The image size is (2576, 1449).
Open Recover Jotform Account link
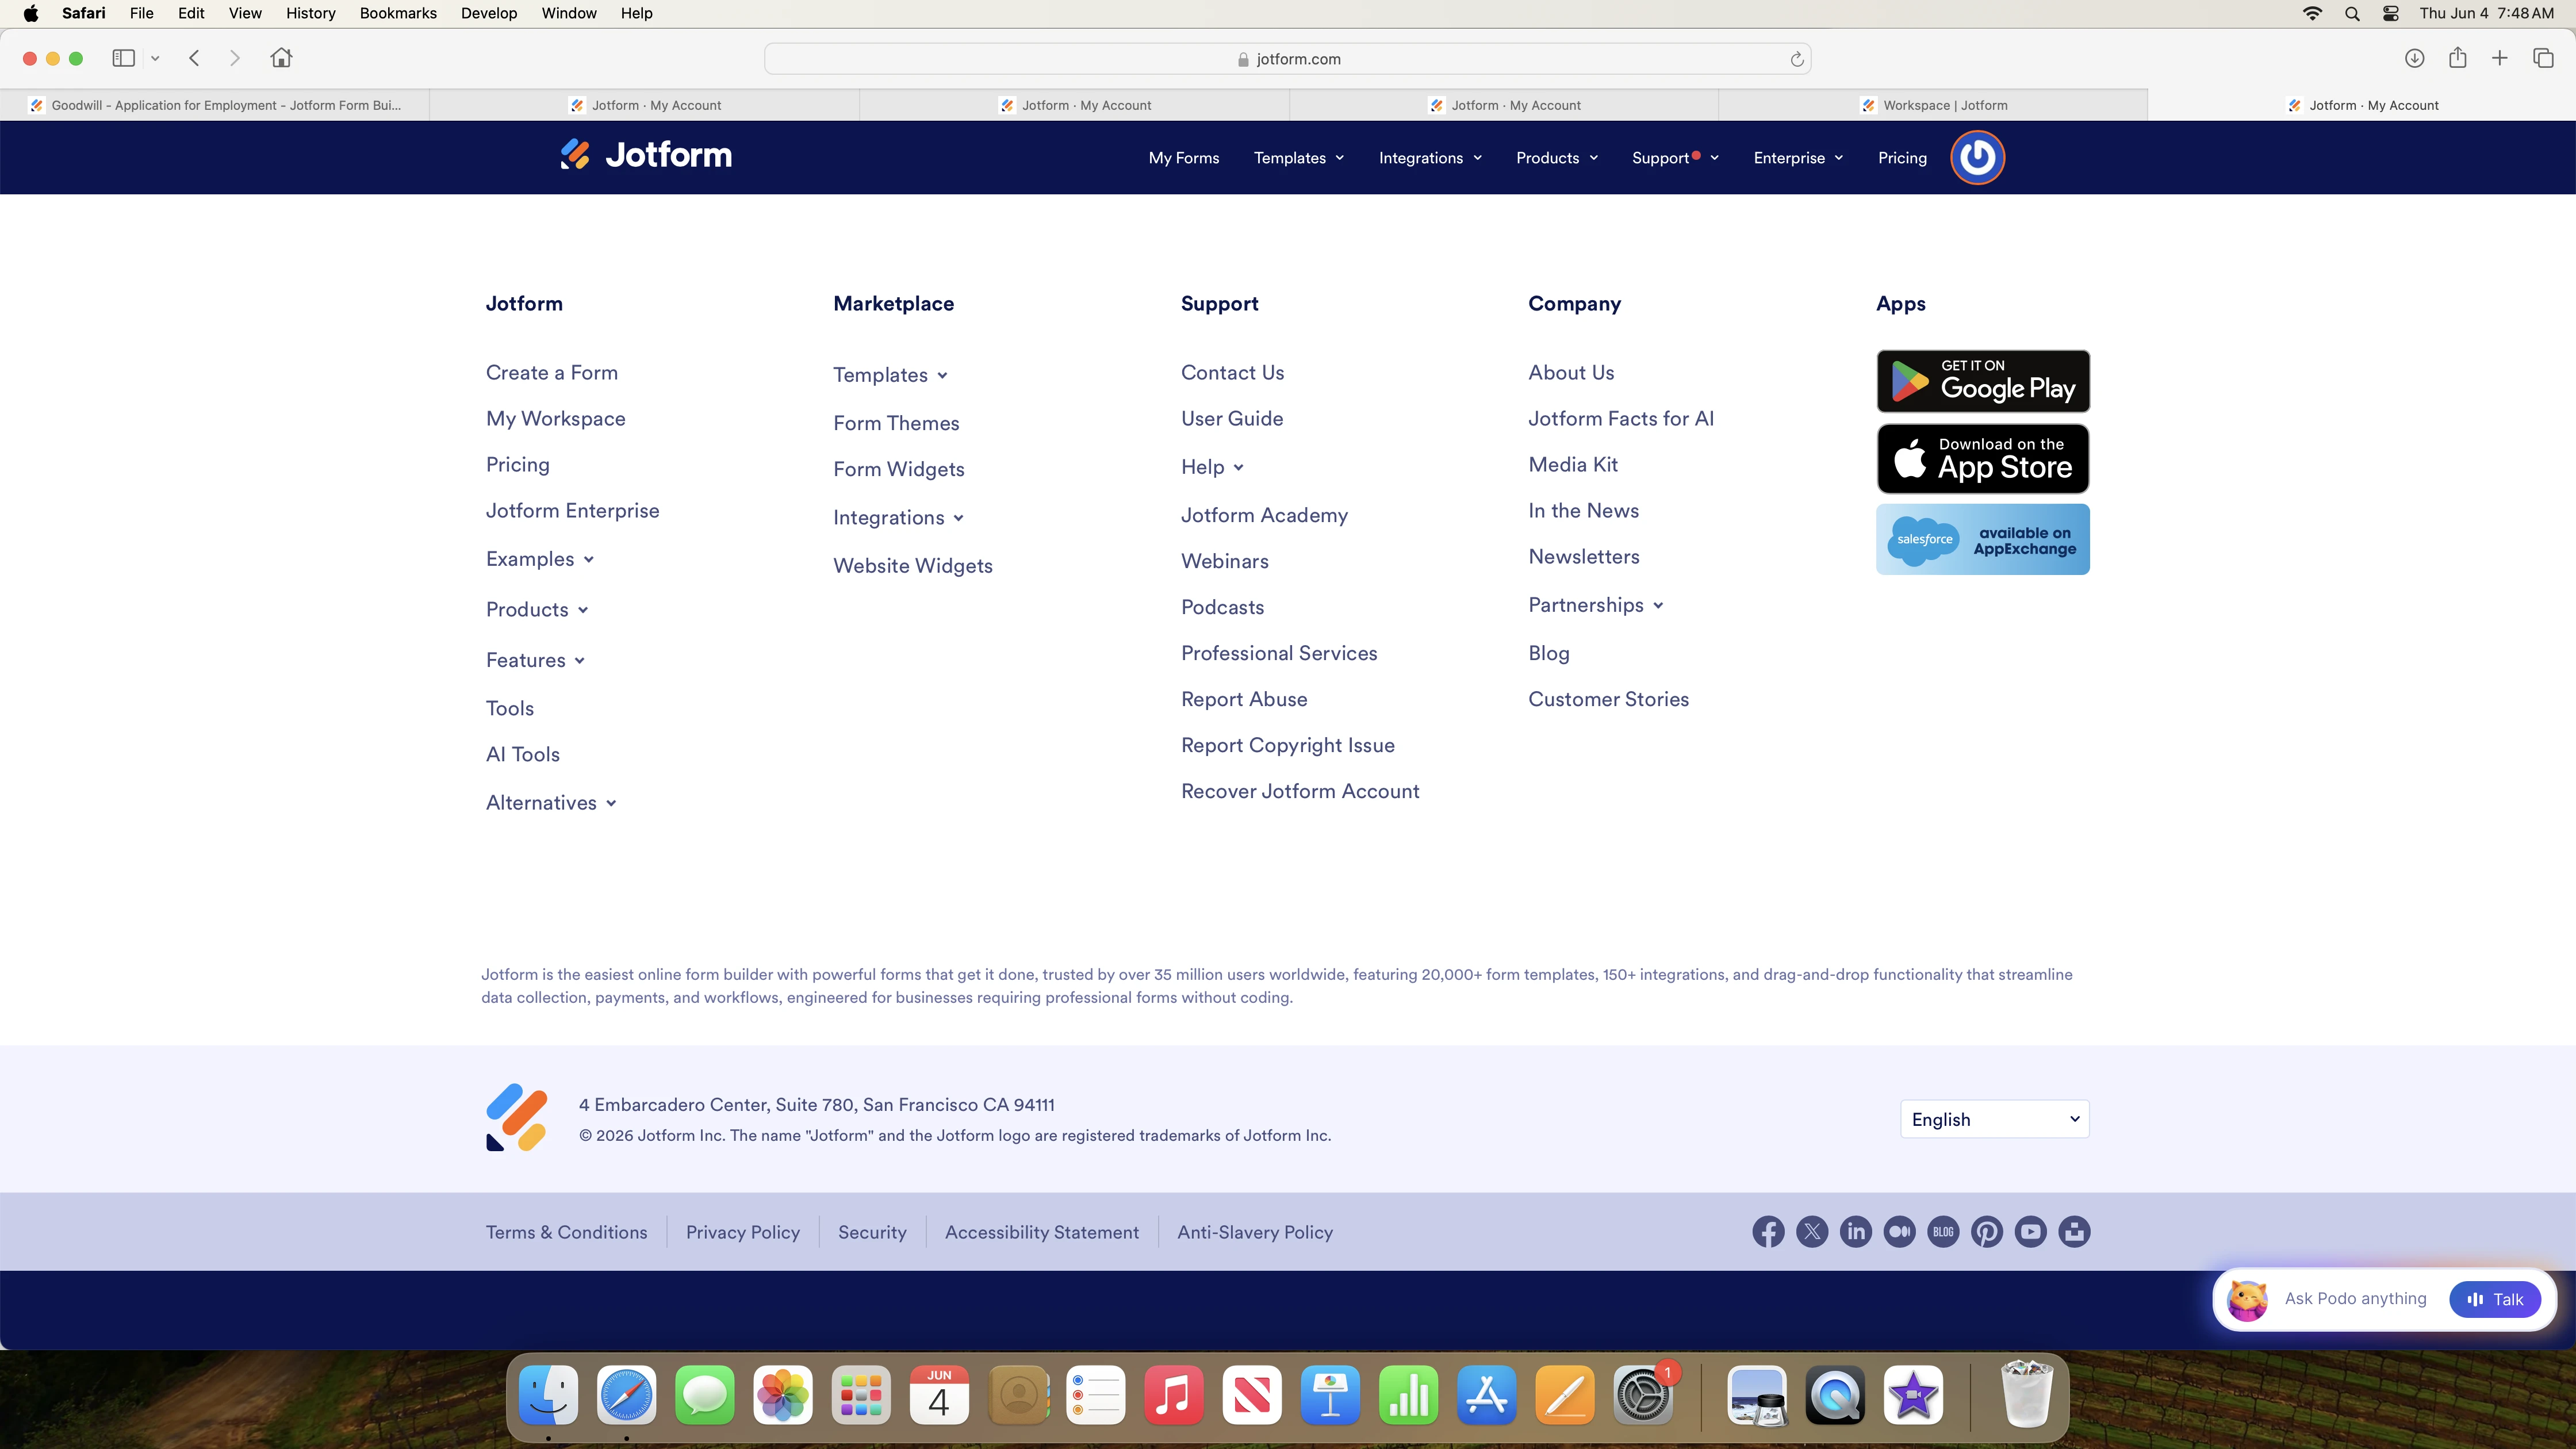[x=1300, y=791]
